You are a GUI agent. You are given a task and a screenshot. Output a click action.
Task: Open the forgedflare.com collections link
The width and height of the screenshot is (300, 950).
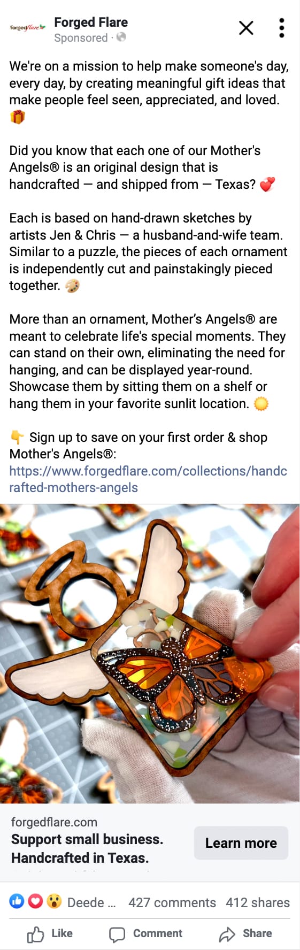(148, 479)
